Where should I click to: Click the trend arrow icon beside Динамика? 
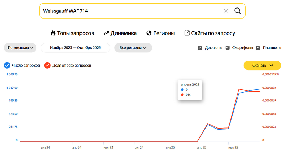point(106,33)
